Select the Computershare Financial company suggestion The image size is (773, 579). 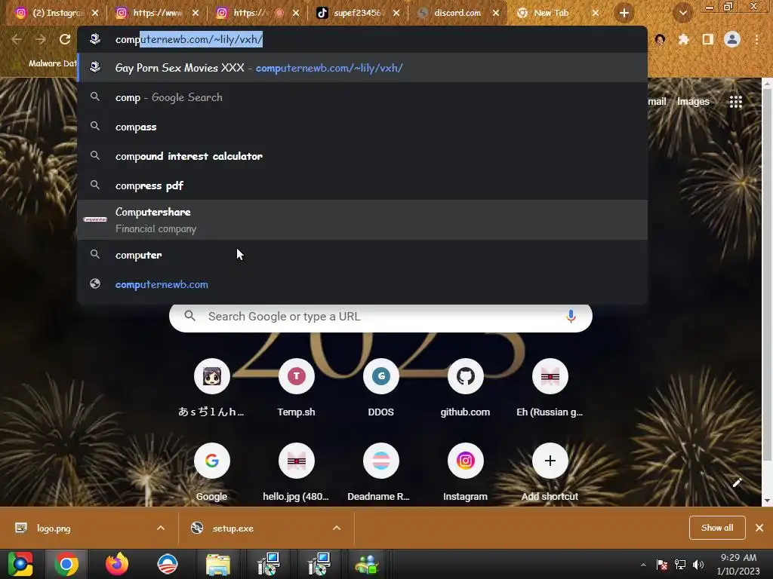(x=362, y=219)
